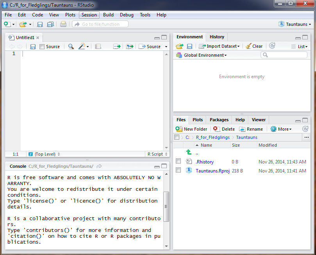
Task: Click the browse folder ellipsis in Files pane
Action: pyautogui.click(x=307, y=137)
